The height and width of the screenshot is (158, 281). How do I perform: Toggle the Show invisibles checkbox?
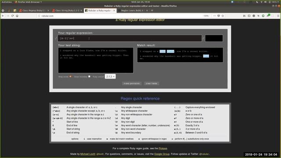coord(89,76)
